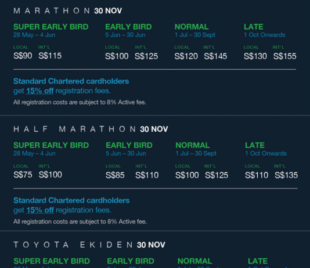Image resolution: width=310 pixels, height=268 pixels.
Task: Click Marathon Late local price S$130
Action: [x=255, y=56]
